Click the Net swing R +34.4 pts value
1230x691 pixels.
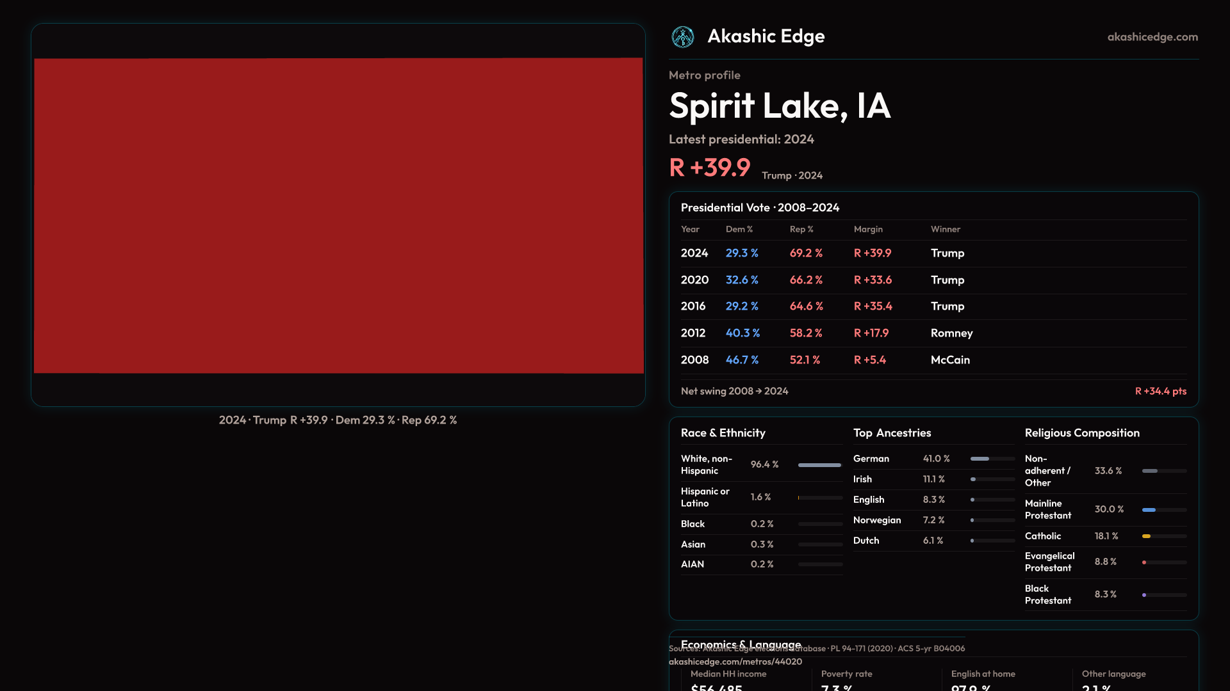pos(1160,391)
